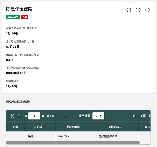Open the 顯示筆數 rows-per-page dropdown
The image size is (157, 147).
click(x=98, y=116)
